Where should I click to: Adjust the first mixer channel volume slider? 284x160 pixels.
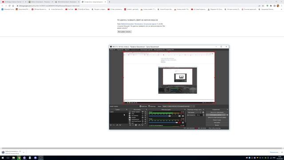(x=164, y=116)
